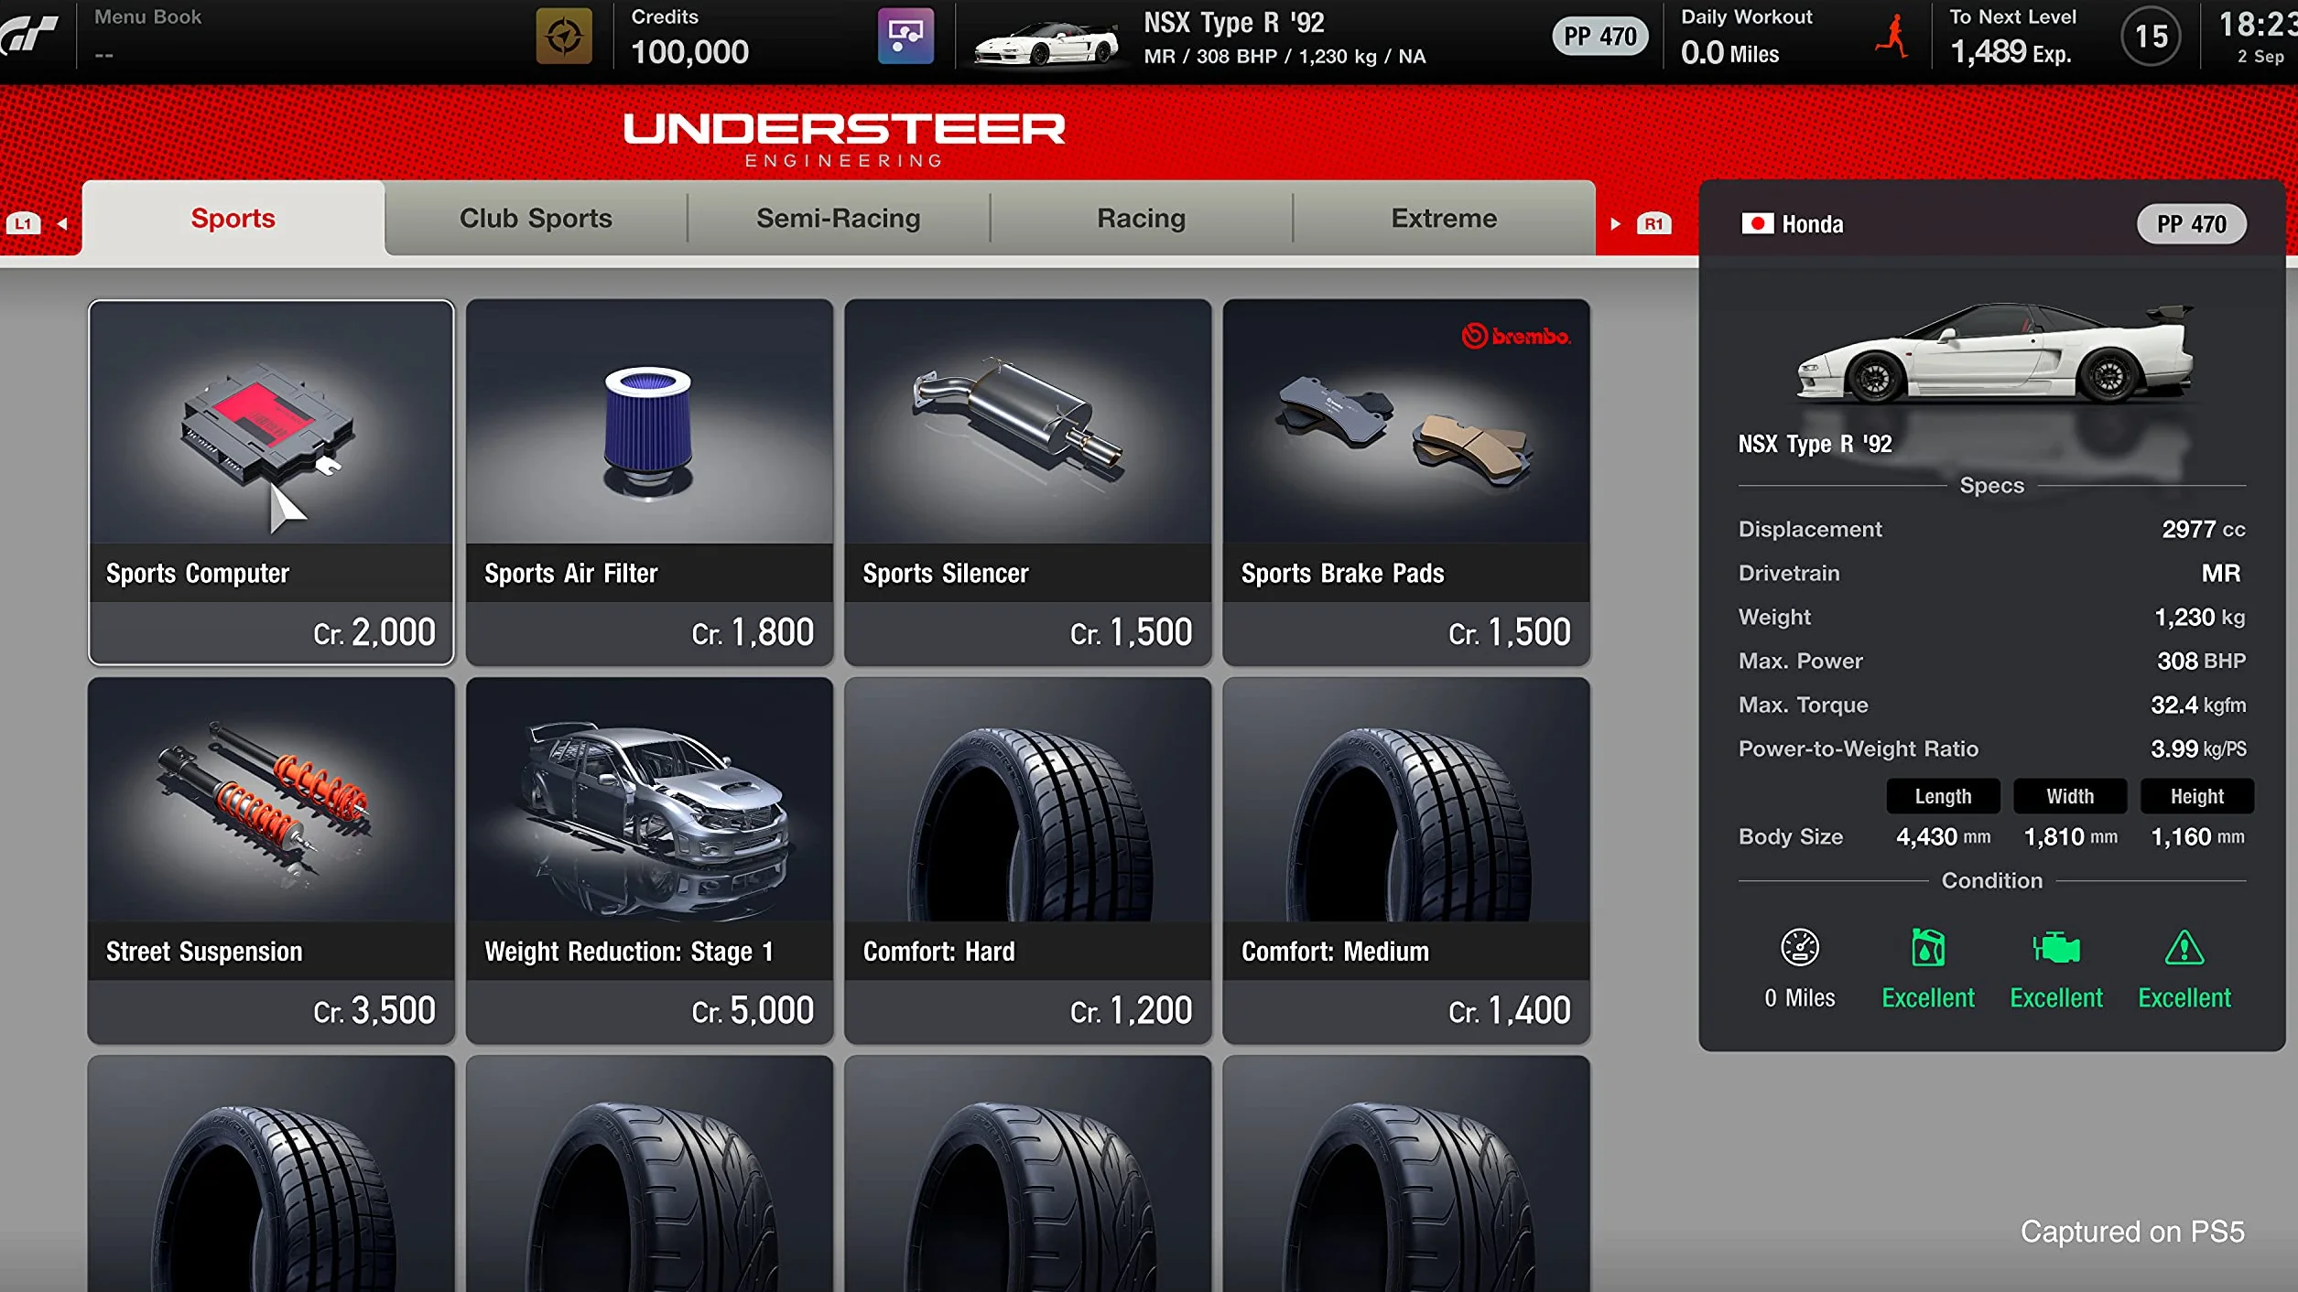Screen dimensions: 2298x1292
Task: Click the Daily Workout runner icon
Action: [1892, 37]
